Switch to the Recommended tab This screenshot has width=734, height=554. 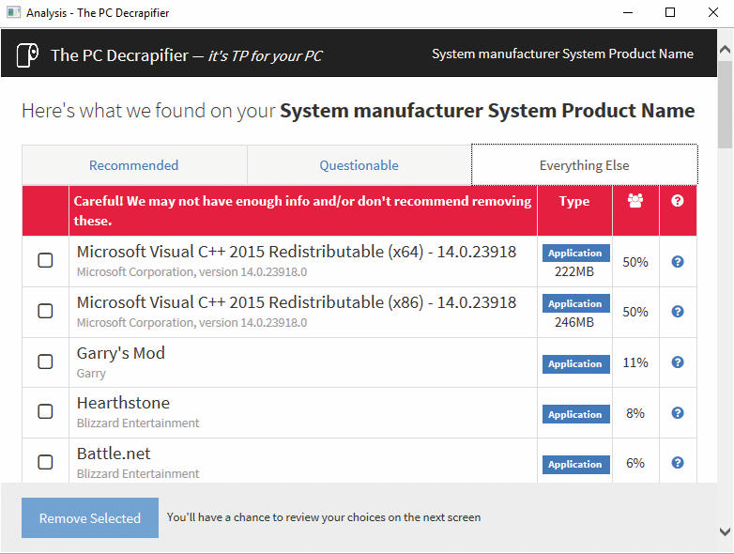pyautogui.click(x=134, y=165)
